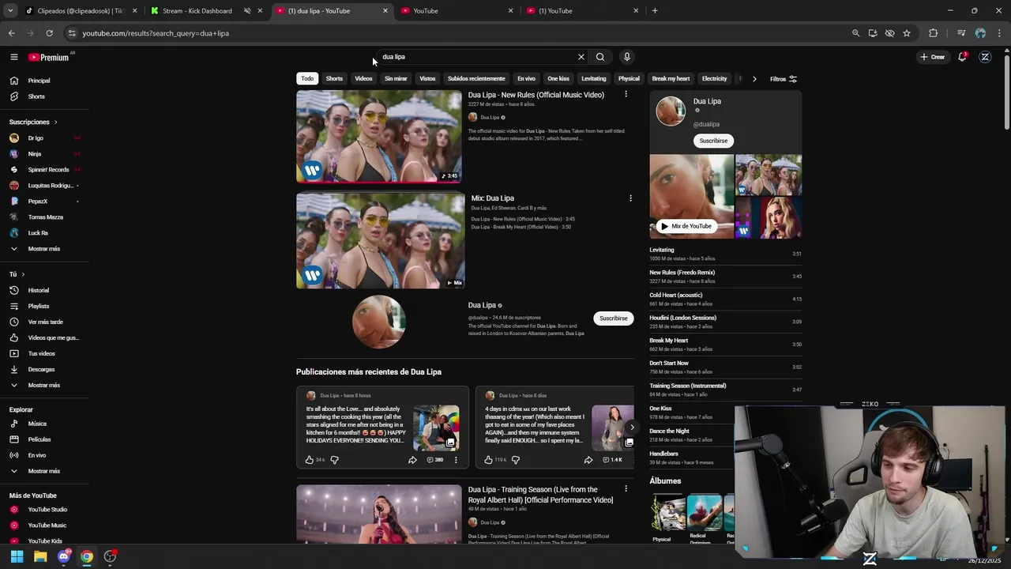Expand Mostrar más under Explorar
The height and width of the screenshot is (569, 1011).
43,471
